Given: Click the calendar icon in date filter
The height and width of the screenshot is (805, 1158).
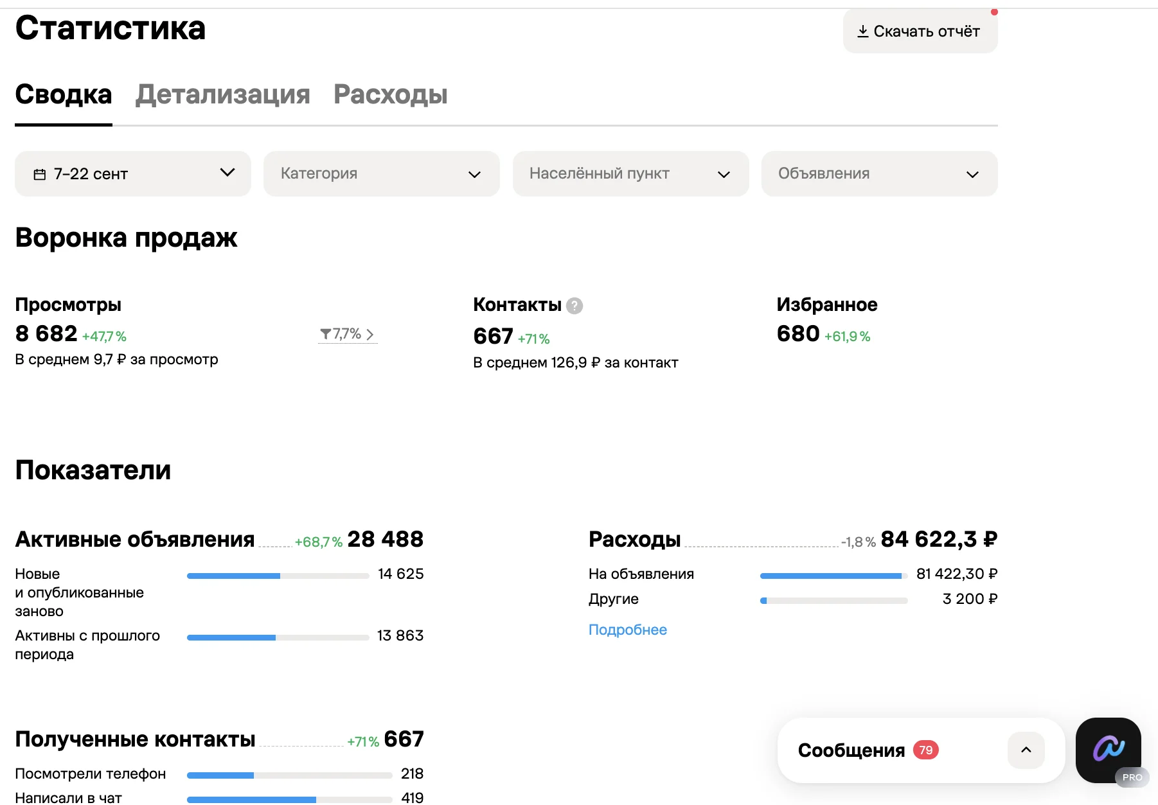Looking at the screenshot, I should point(40,174).
